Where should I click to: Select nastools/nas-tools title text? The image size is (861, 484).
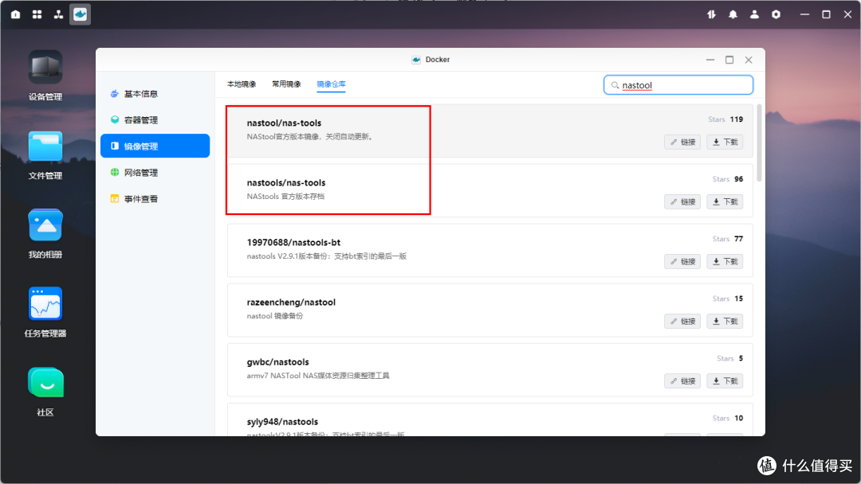coord(286,182)
